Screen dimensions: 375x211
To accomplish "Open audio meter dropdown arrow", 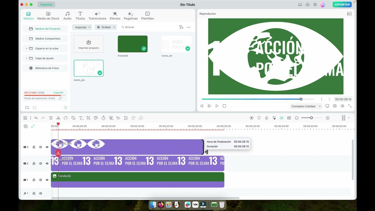I will click(349, 118).
